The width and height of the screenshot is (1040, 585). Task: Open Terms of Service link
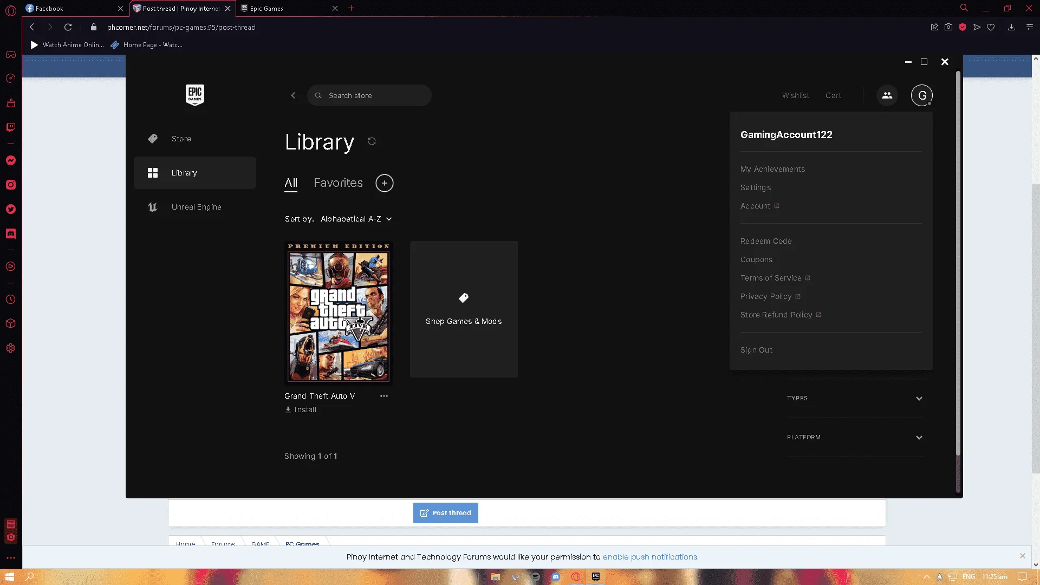coord(775,278)
